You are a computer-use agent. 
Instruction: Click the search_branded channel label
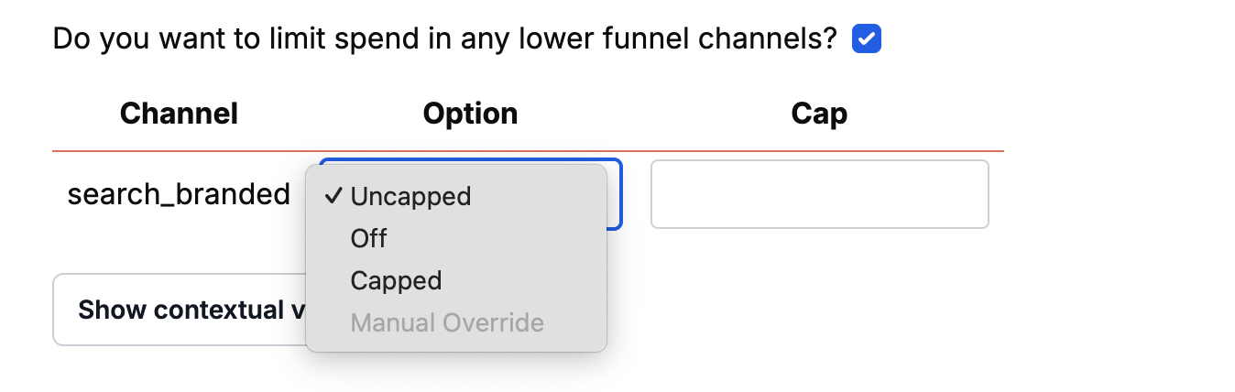tap(179, 194)
